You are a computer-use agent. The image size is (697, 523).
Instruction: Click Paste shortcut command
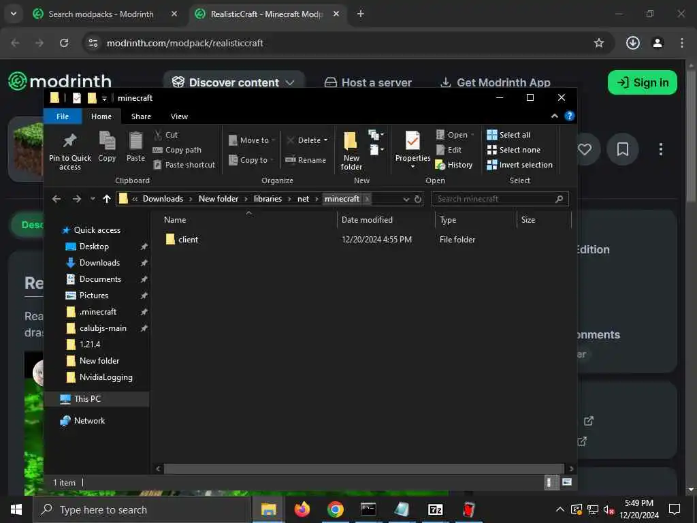click(184, 165)
